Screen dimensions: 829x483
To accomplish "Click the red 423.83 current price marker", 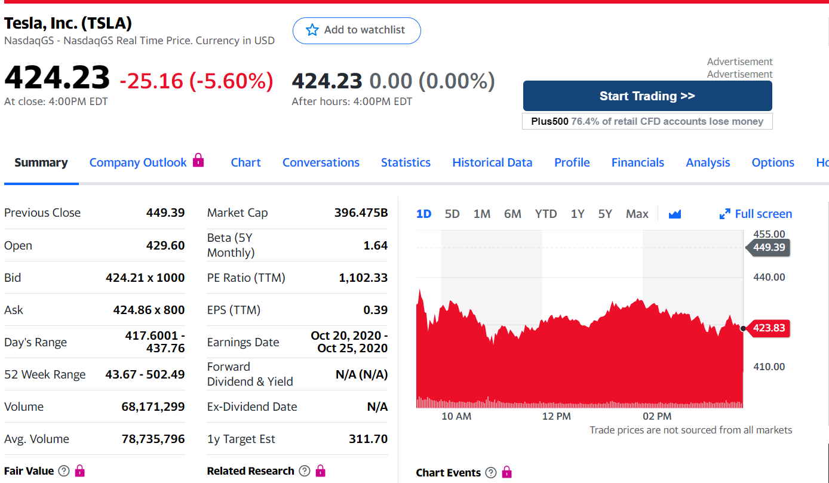I will pos(769,328).
